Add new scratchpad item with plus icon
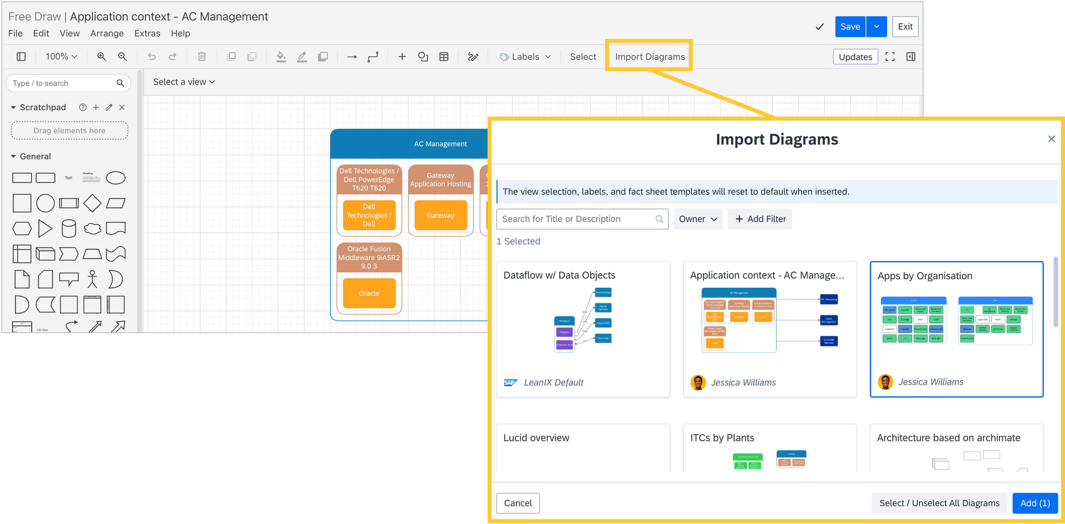 [96, 108]
